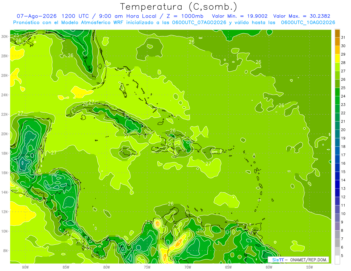Click the yellow colorbar swatch between 28 and 29

click(x=337, y=59)
